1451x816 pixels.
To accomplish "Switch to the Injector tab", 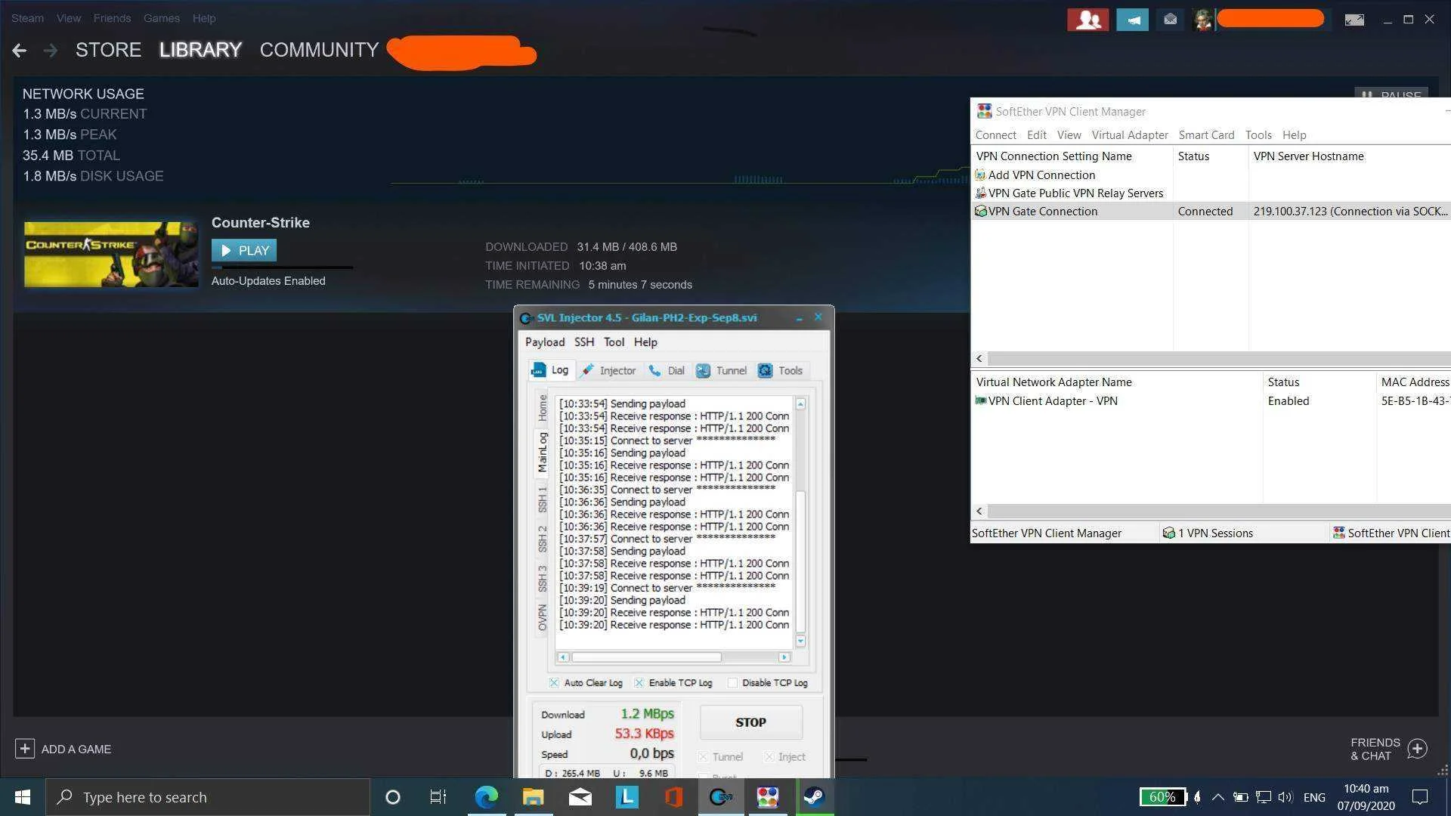I will [608, 370].
